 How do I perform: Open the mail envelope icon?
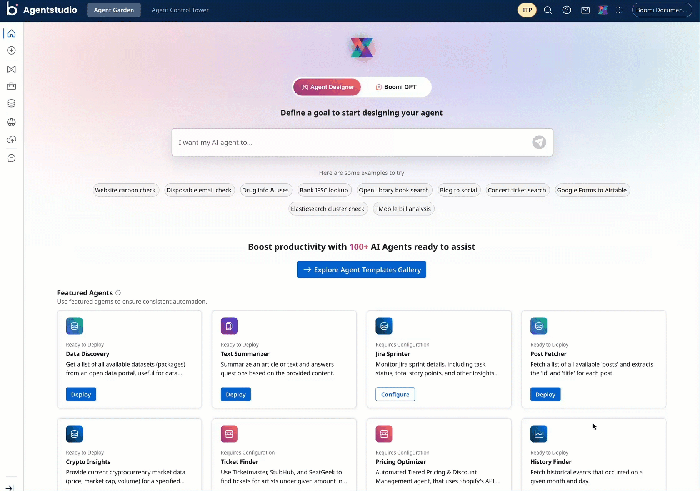pyautogui.click(x=585, y=10)
